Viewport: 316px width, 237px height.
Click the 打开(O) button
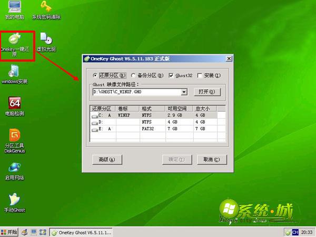coord(207,92)
